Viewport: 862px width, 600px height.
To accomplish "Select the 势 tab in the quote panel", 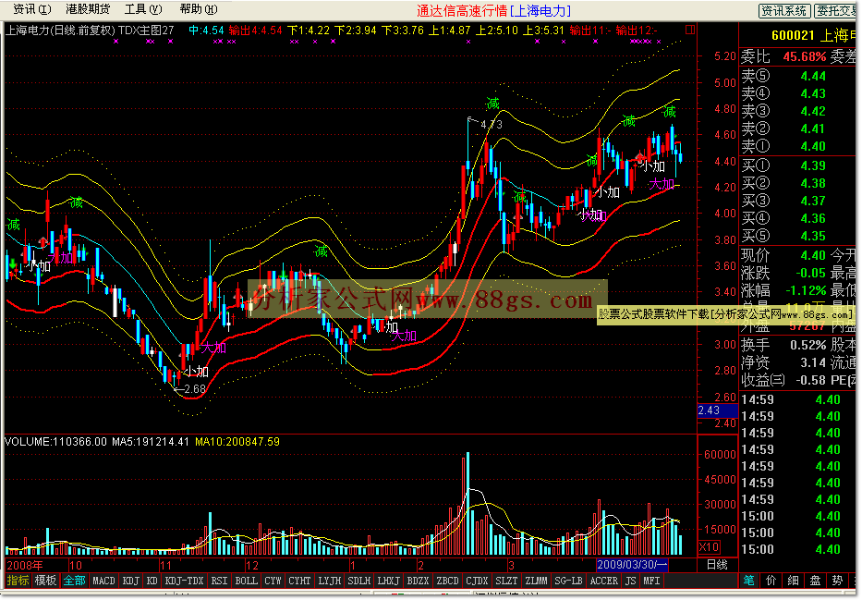I will click(837, 581).
